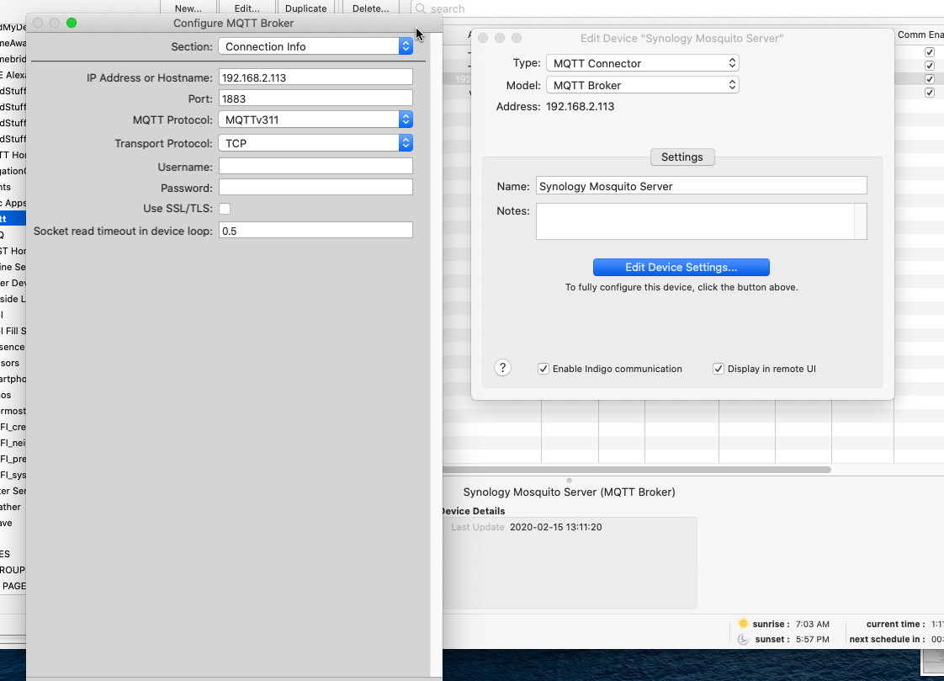Click Edit Device Settings... button

(681, 268)
